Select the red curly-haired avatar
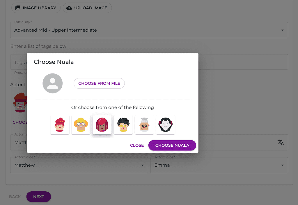Screen dimensions: 298x205 [x=60, y=125]
